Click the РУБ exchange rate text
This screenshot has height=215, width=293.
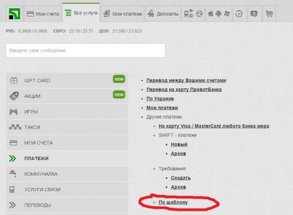[x=27, y=31]
